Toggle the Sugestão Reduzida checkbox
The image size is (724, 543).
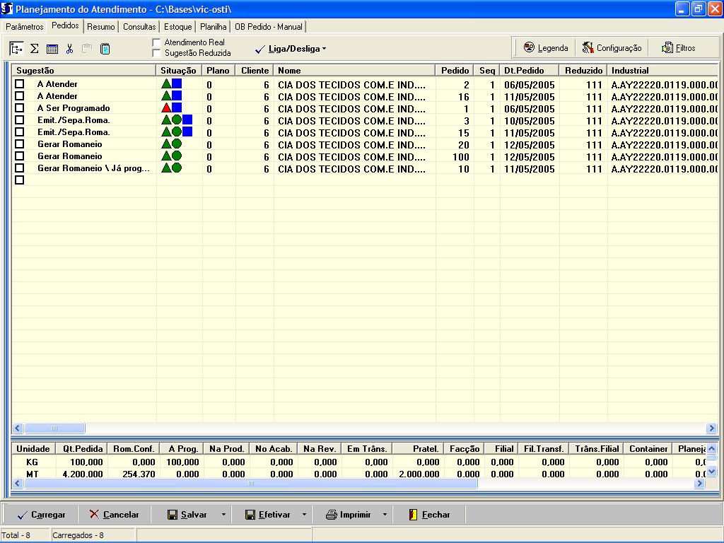tap(157, 53)
